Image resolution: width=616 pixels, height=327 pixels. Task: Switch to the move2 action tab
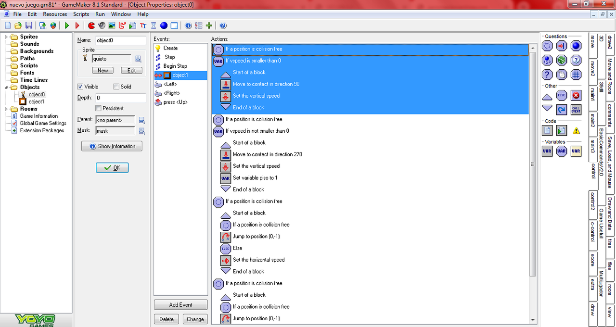(592, 68)
